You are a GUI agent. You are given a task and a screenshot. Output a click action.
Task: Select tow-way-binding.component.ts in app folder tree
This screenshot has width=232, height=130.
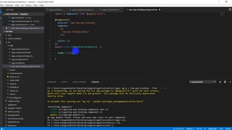[x=26, y=66]
